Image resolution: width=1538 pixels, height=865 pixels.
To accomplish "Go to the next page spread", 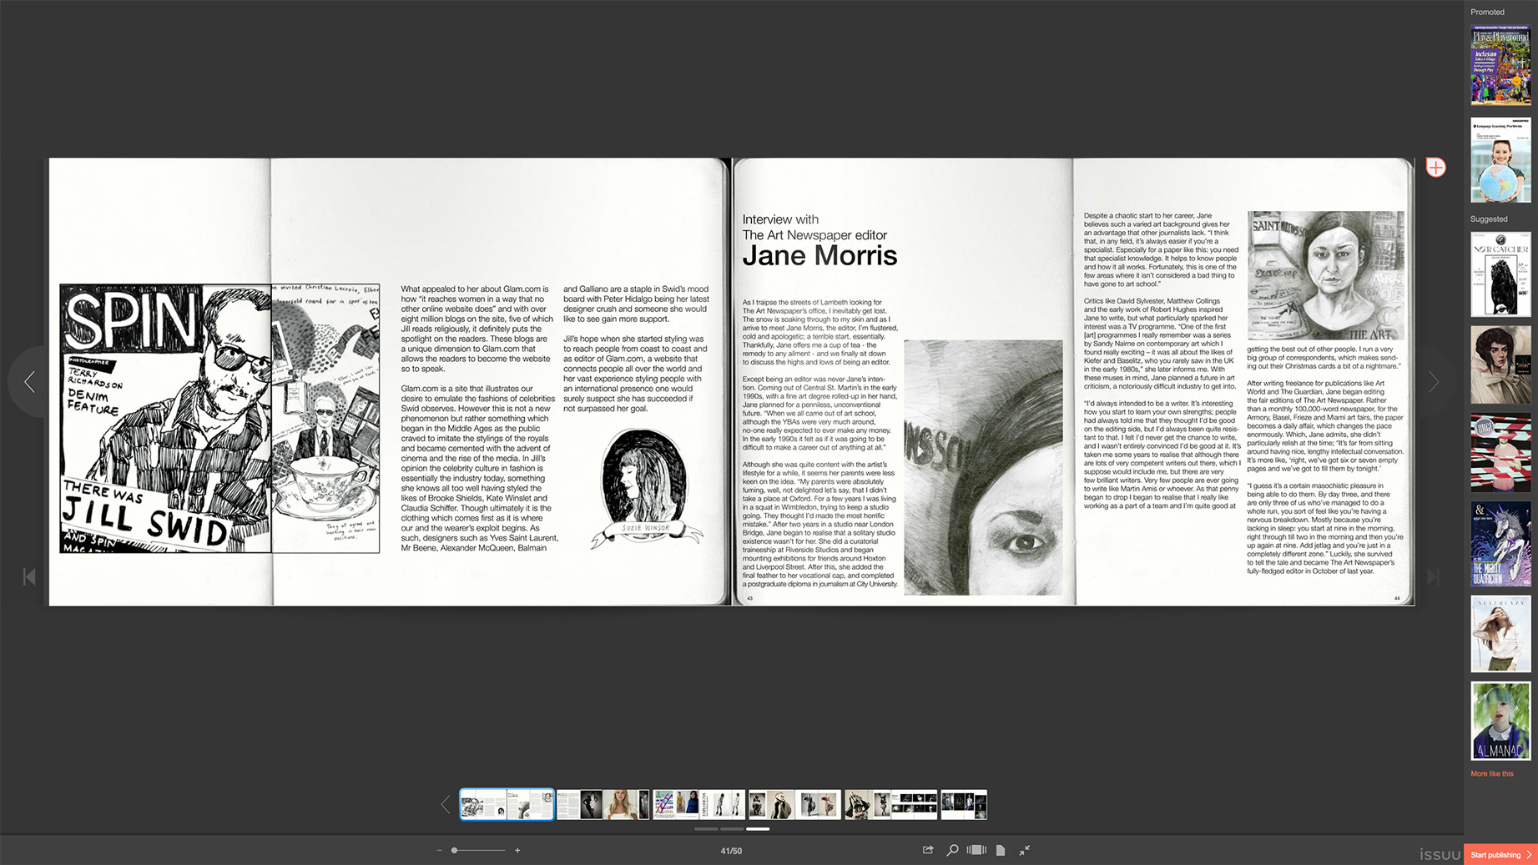I will 1433,382.
